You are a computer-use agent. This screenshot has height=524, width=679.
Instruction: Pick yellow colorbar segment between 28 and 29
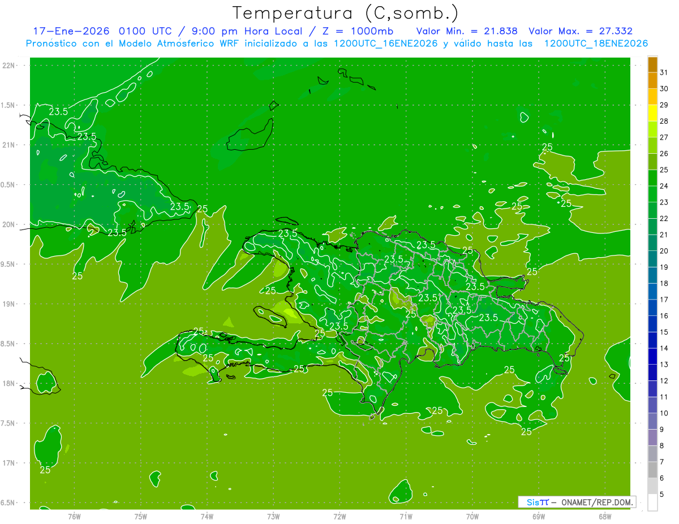652,113
